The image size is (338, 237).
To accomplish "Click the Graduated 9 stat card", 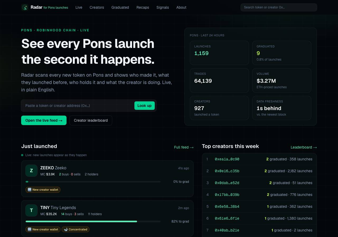I will [x=282, y=53].
